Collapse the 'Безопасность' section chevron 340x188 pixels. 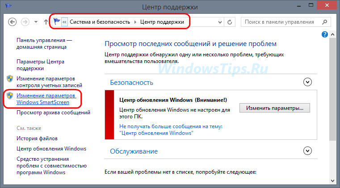[x=307, y=82]
